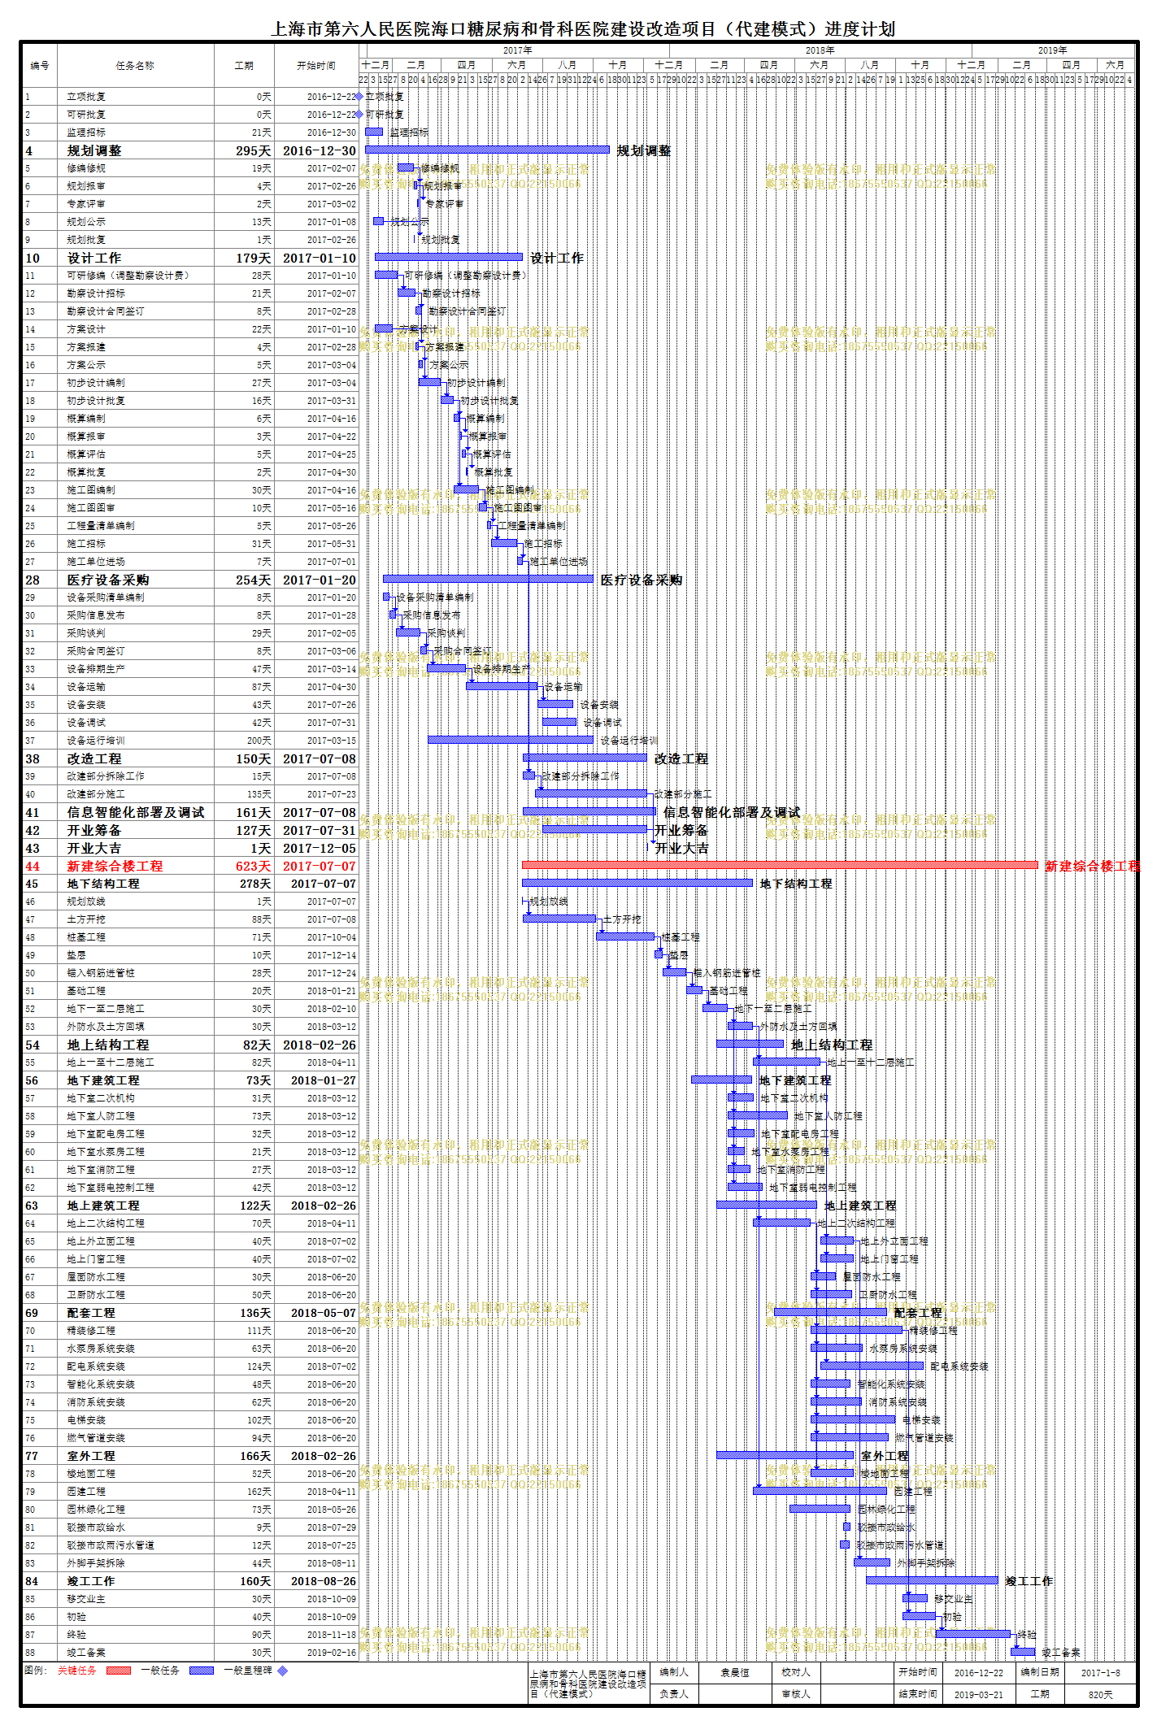Select the 规划调整 summary bar in the chart
The height and width of the screenshot is (1725, 1157).
click(x=487, y=150)
